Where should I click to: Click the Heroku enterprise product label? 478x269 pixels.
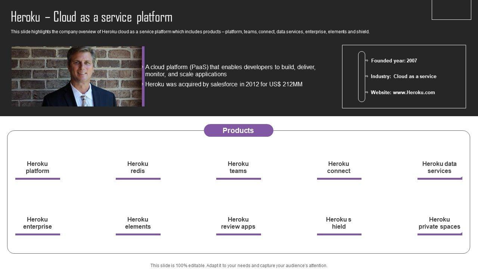tap(37, 223)
